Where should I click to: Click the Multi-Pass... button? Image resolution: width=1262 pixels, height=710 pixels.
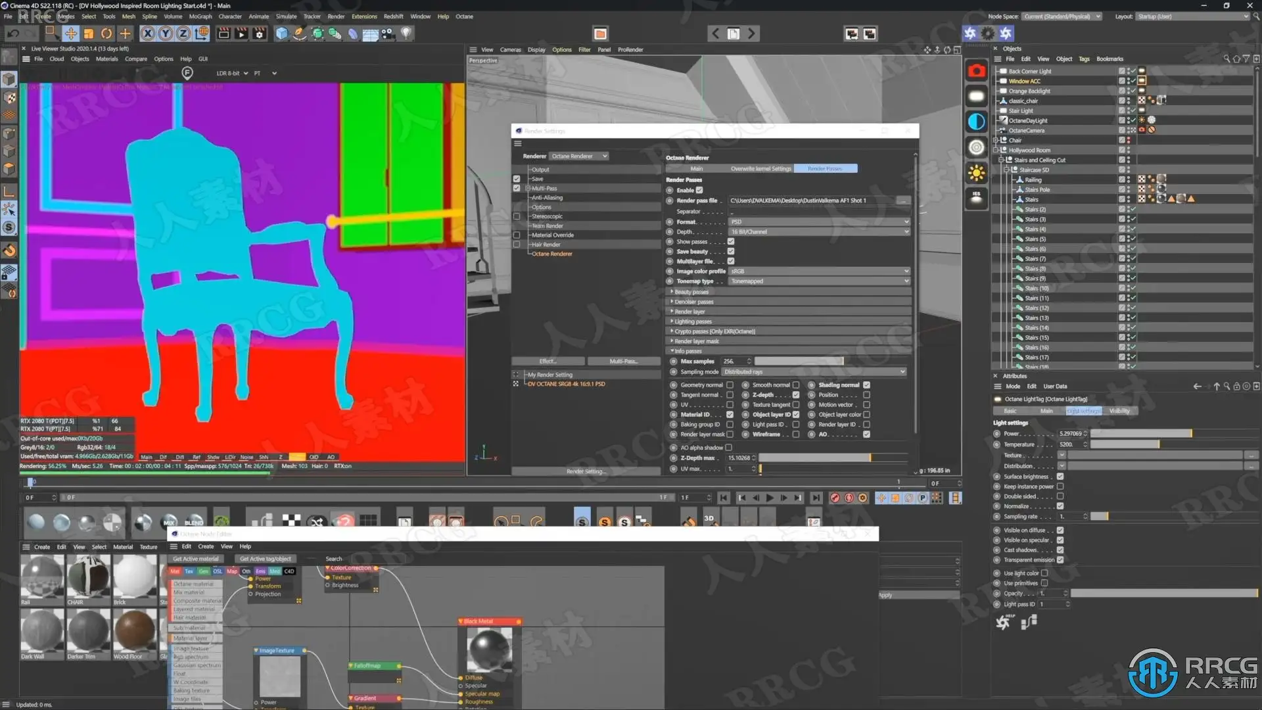click(623, 362)
